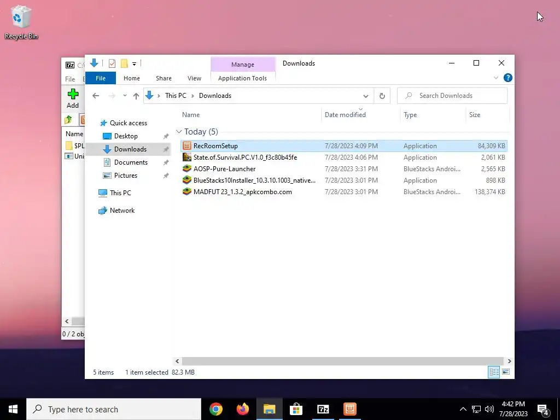Image resolution: width=560 pixels, height=420 pixels.
Task: Open the File ribbon tab
Action: (101, 78)
